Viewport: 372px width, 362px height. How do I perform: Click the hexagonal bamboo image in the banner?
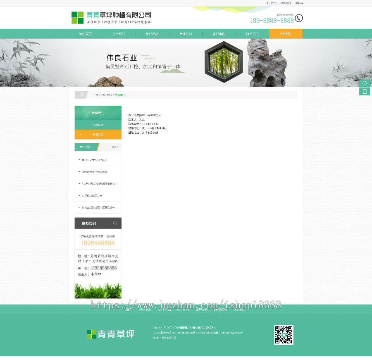223,63
